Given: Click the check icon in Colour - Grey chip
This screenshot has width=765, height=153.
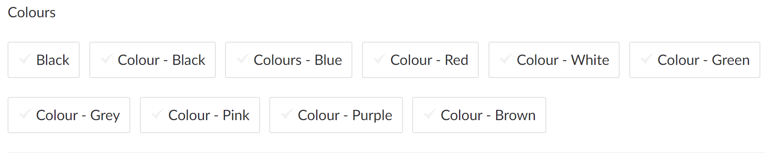Looking at the screenshot, I should [25, 114].
